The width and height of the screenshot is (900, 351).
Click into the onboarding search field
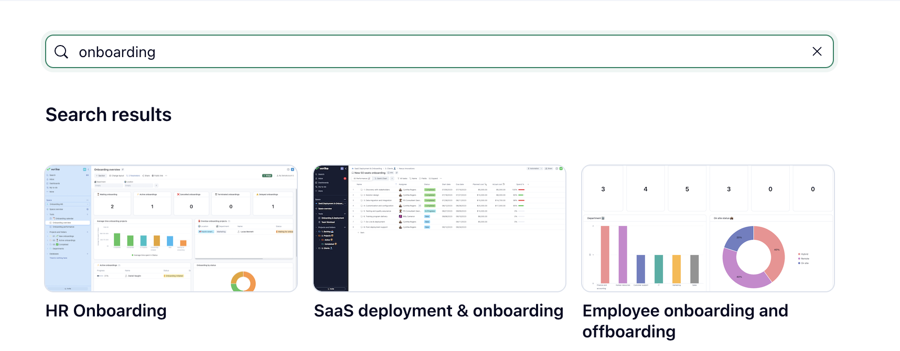click(x=420, y=52)
